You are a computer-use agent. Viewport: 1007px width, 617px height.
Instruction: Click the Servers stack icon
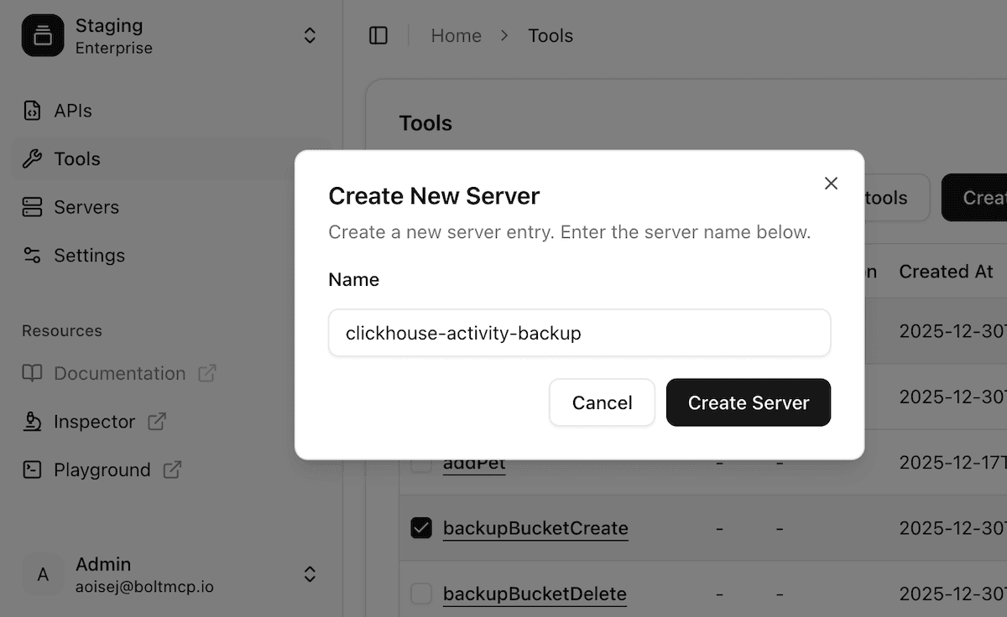point(32,207)
